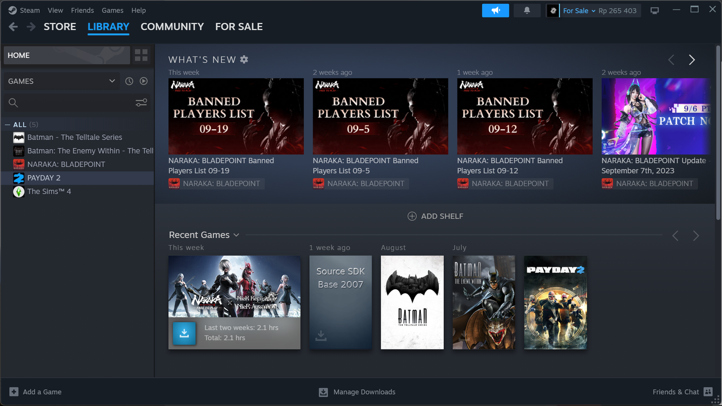This screenshot has width=722, height=406.
Task: Click Recent Games previous arrow
Action: coord(675,236)
